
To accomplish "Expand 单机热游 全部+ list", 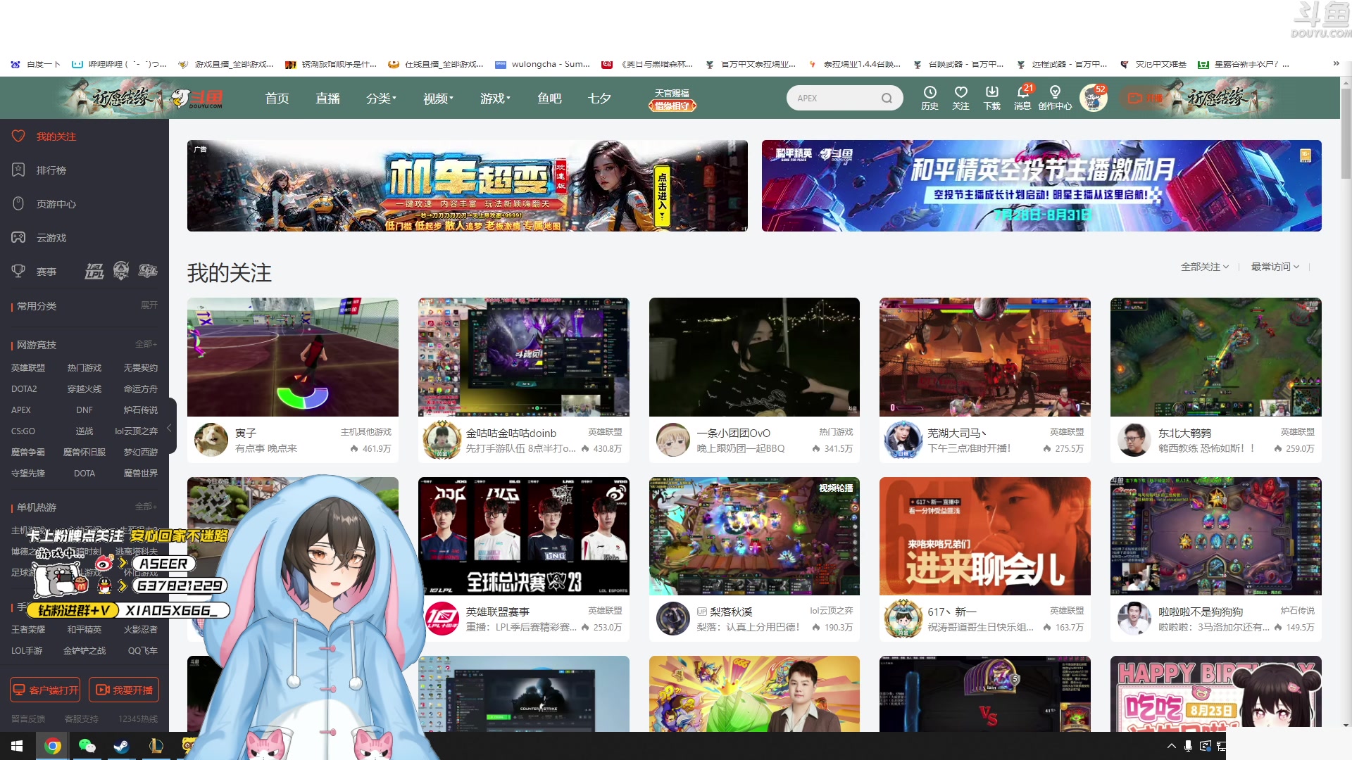I will click(x=146, y=506).
